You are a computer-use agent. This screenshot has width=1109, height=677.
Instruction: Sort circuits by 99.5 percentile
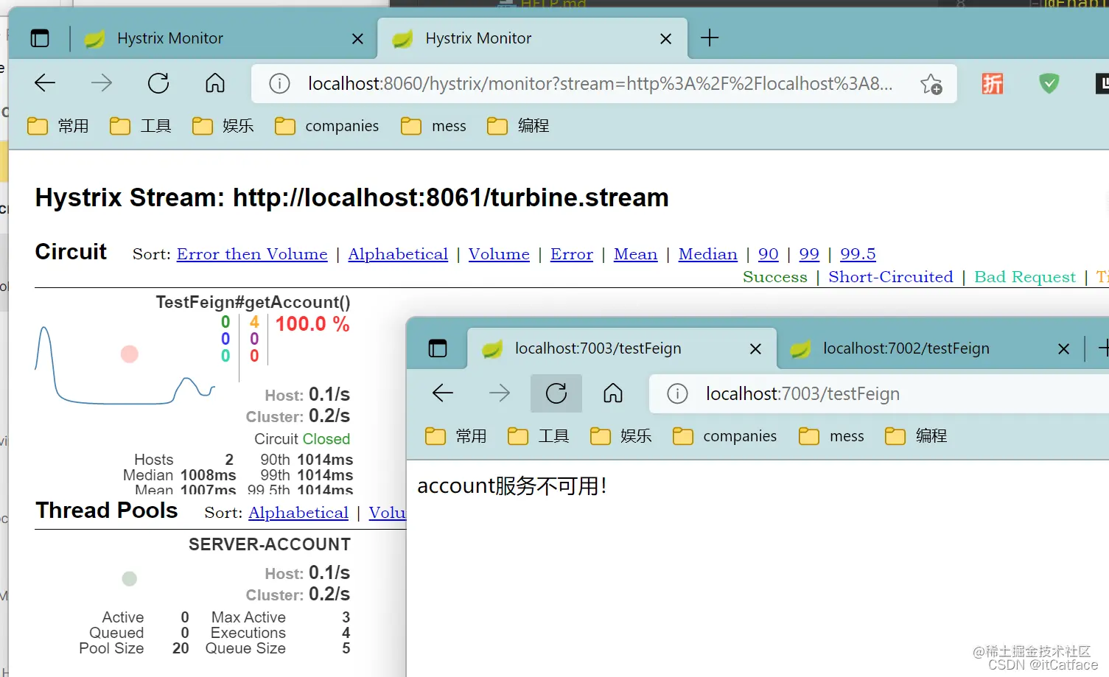[858, 254]
